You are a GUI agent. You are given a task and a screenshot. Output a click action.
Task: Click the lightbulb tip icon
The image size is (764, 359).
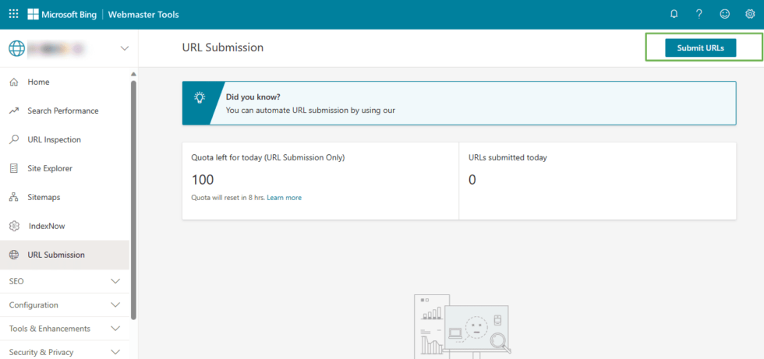(200, 97)
